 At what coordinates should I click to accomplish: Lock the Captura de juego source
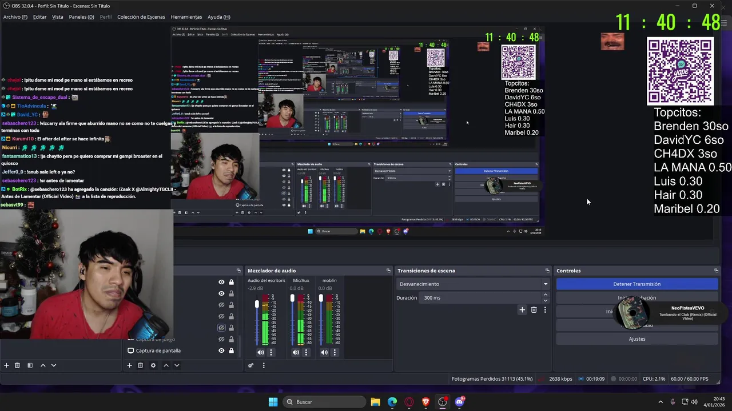point(231,339)
